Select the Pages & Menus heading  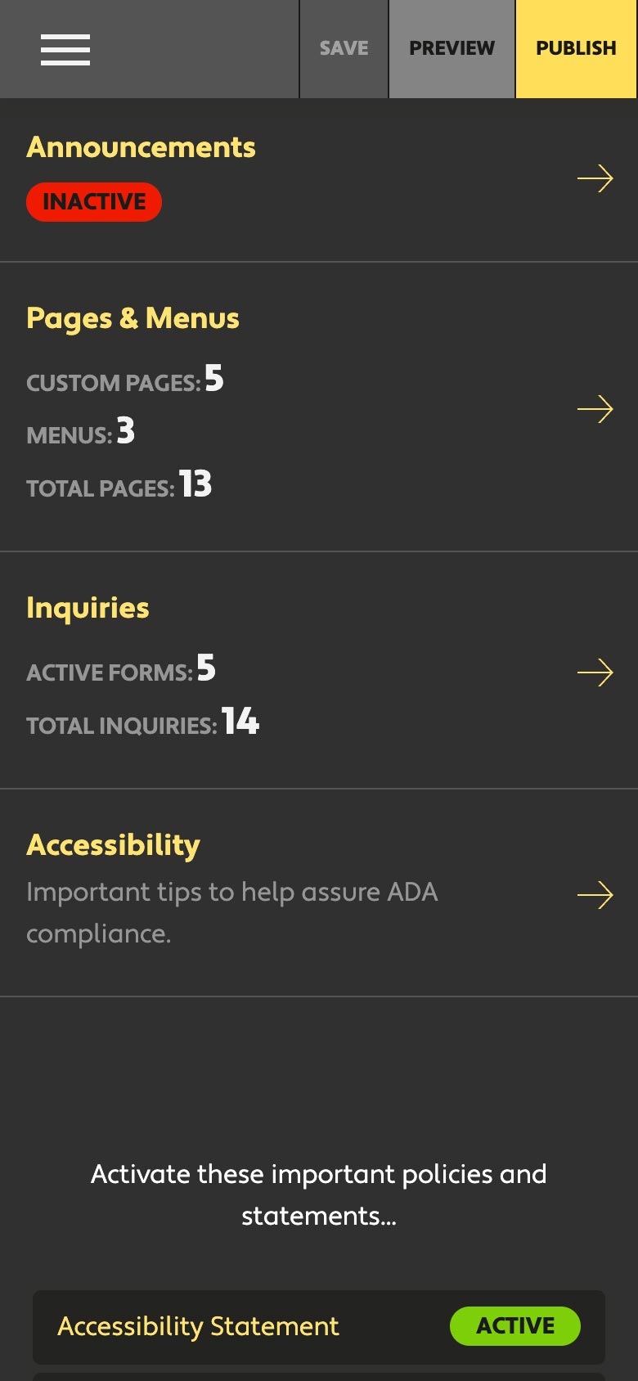133,318
